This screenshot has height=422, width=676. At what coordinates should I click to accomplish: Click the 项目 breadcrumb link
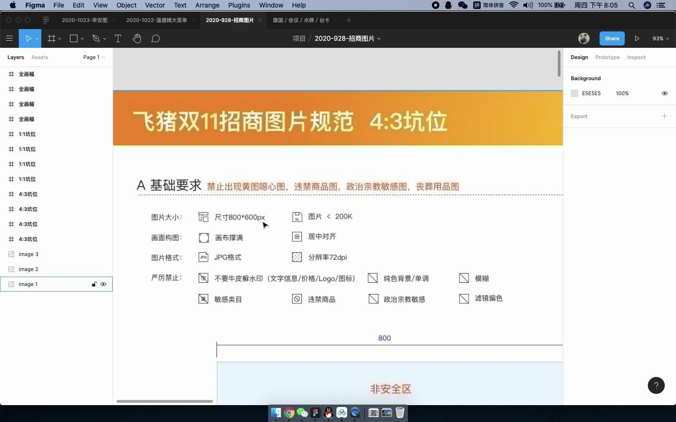299,38
